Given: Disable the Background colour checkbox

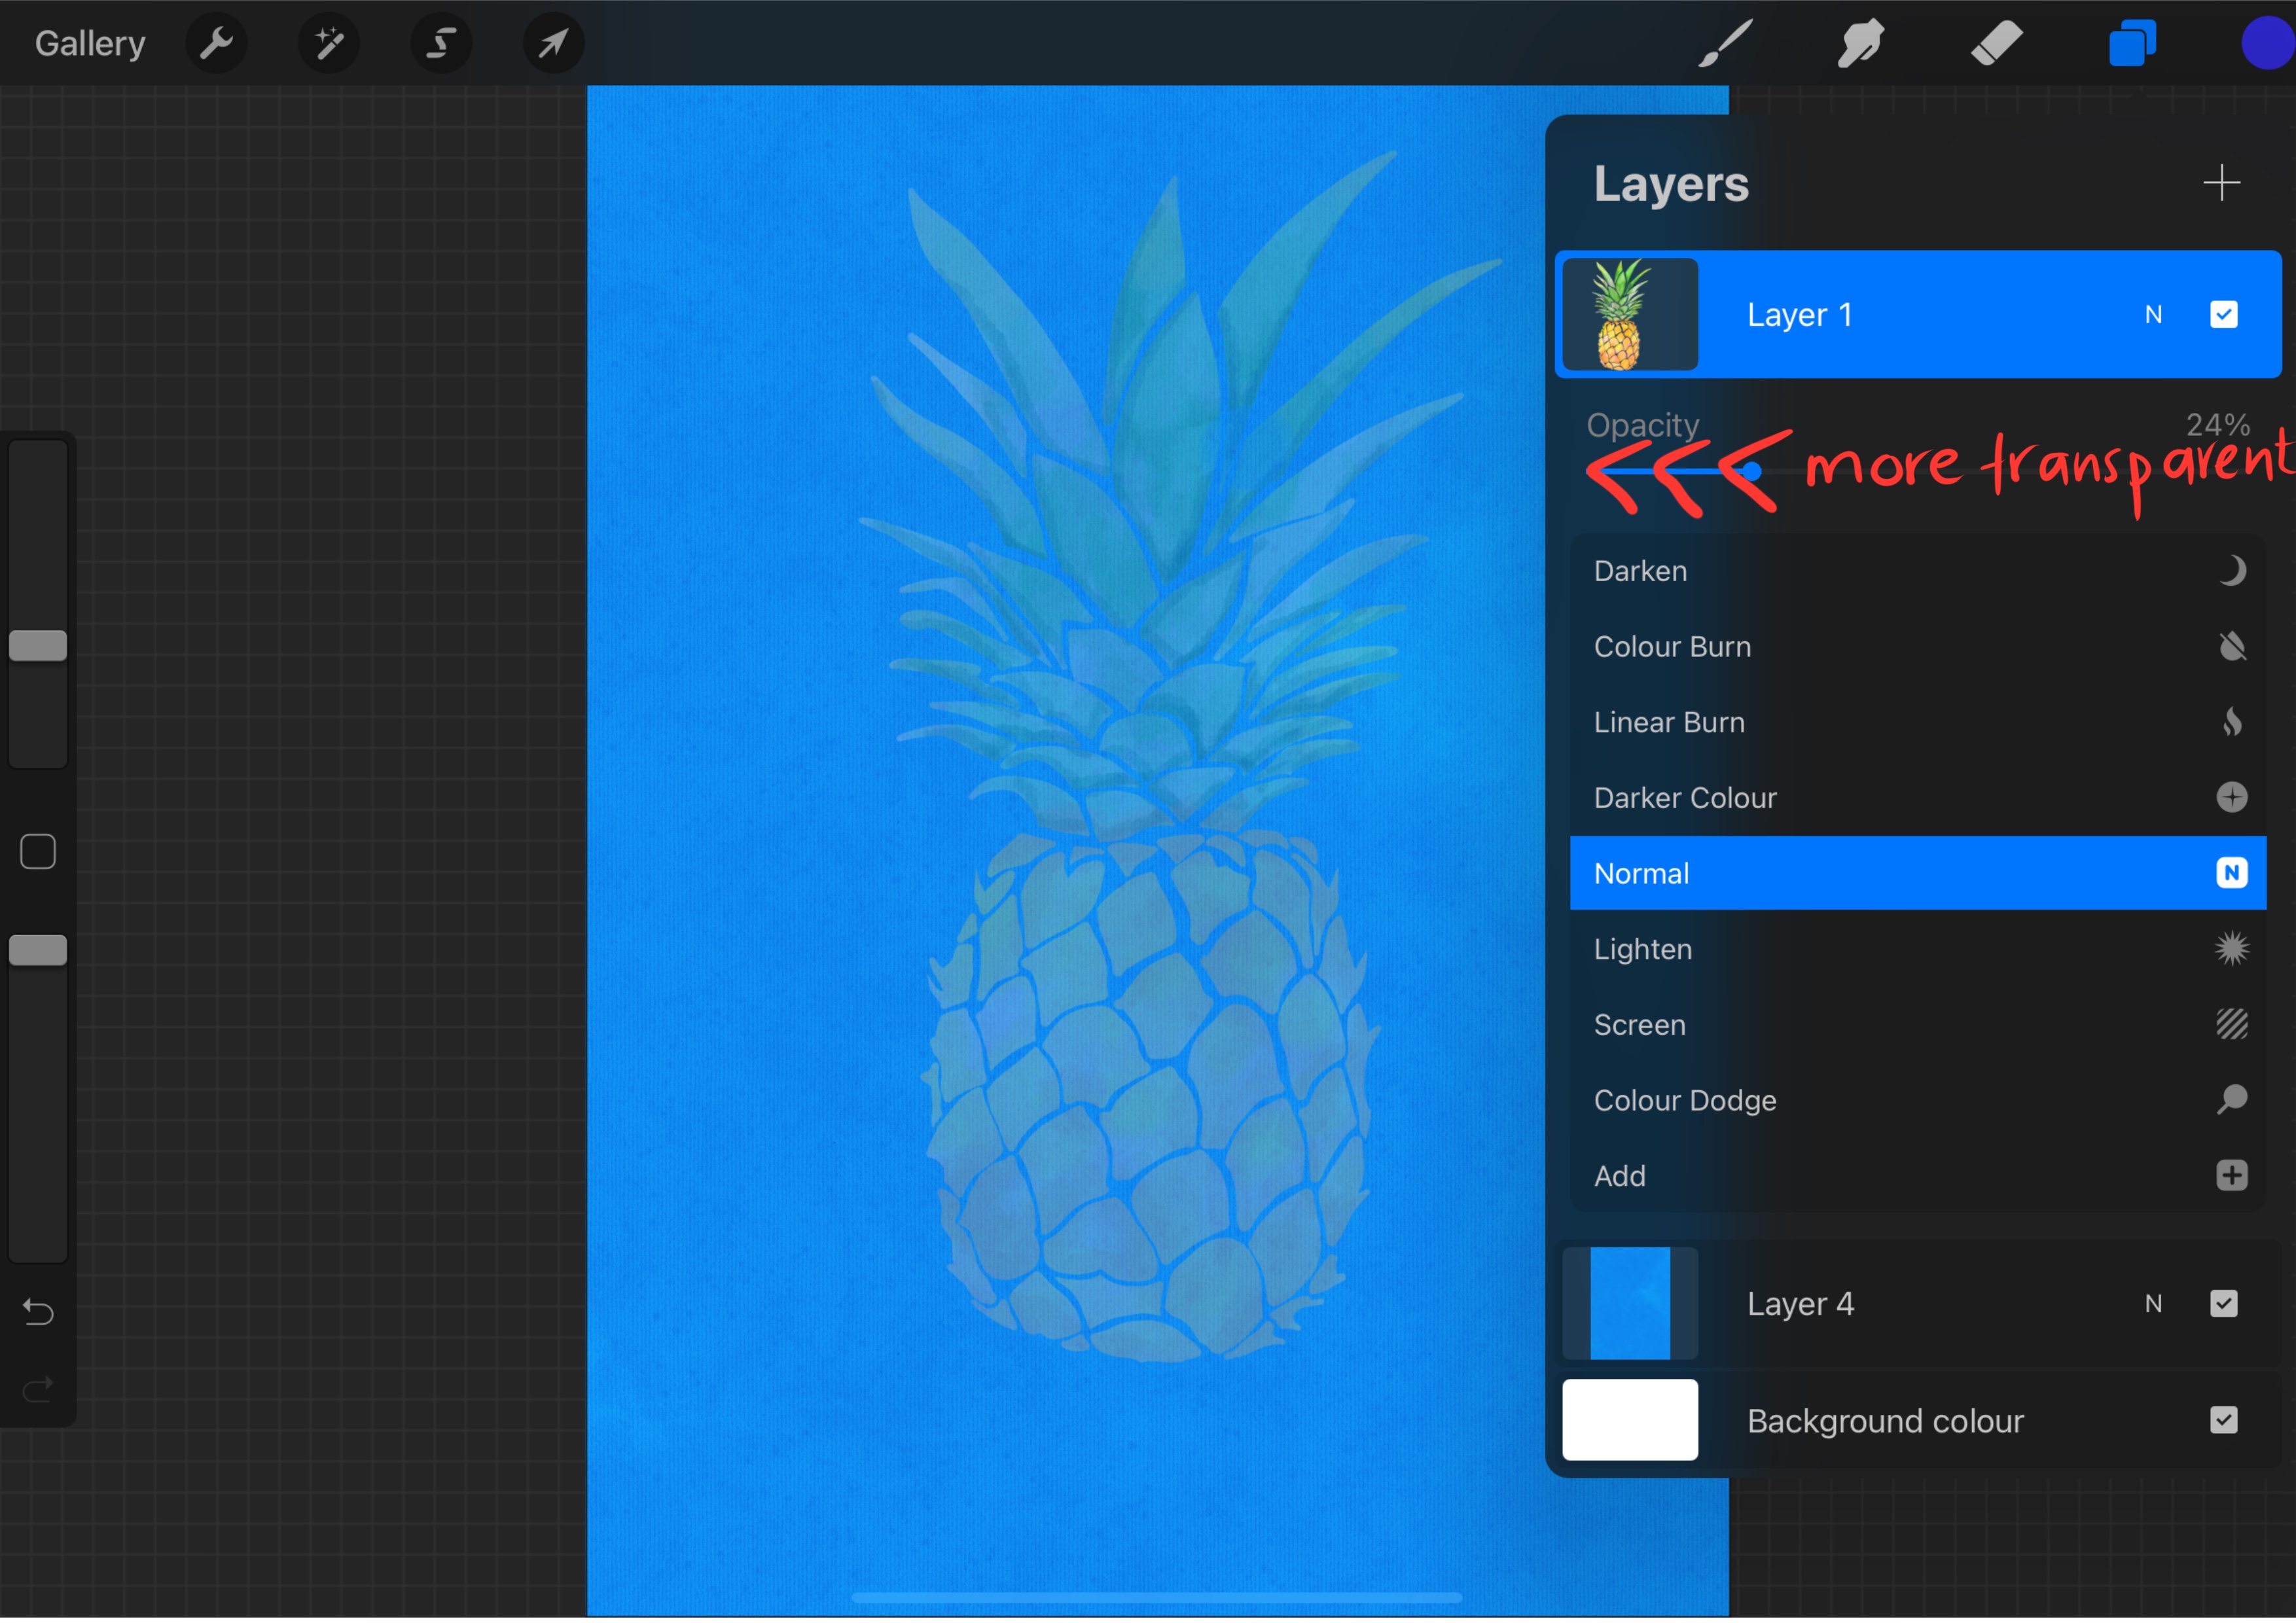Looking at the screenshot, I should (2223, 1420).
